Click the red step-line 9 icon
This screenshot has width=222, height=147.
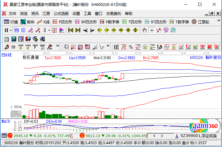[38, 30]
